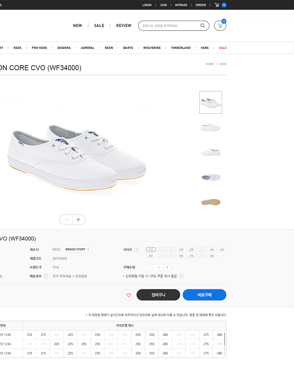Add the shoe to wishlist with the heart icon
The width and height of the screenshot is (294, 369).
128,295
